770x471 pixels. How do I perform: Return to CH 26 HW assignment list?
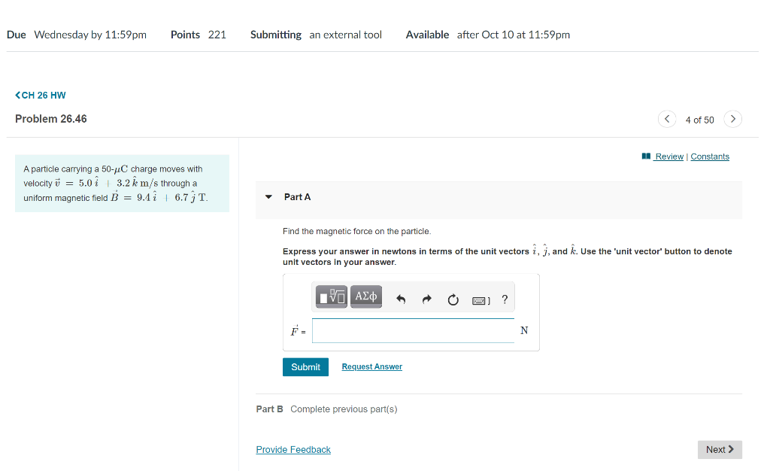[x=44, y=95]
